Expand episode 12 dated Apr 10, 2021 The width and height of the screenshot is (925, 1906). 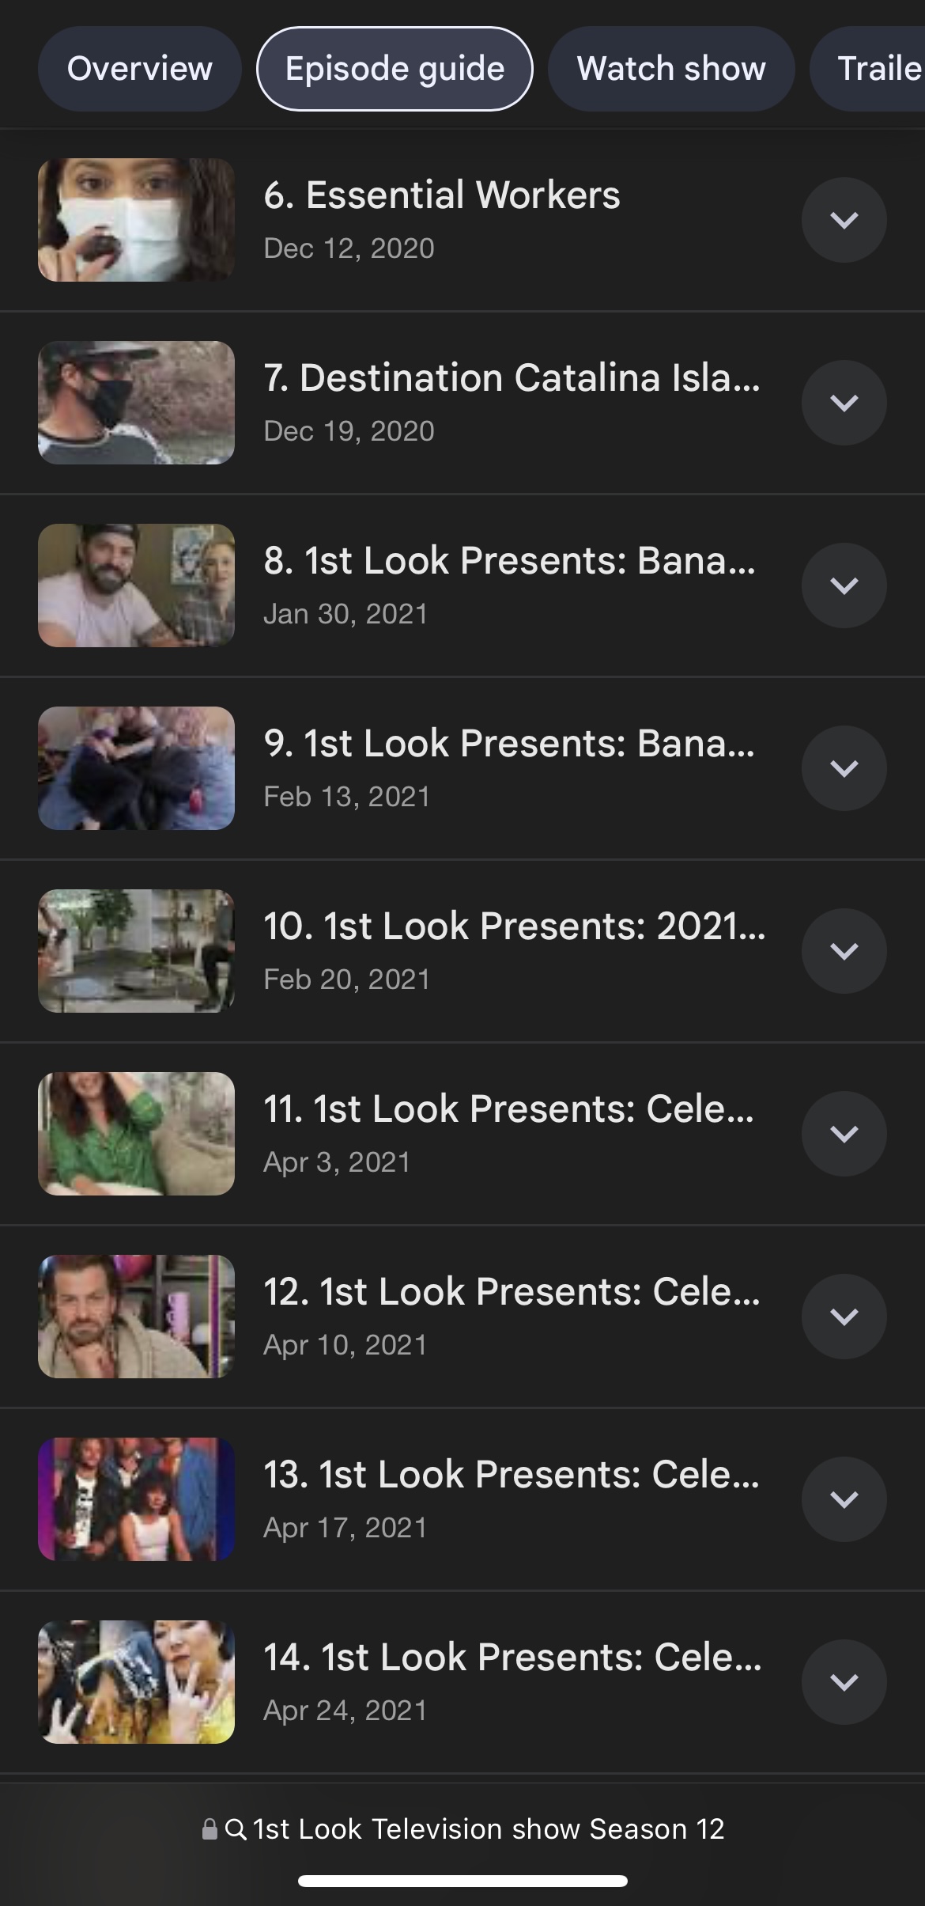(844, 1317)
